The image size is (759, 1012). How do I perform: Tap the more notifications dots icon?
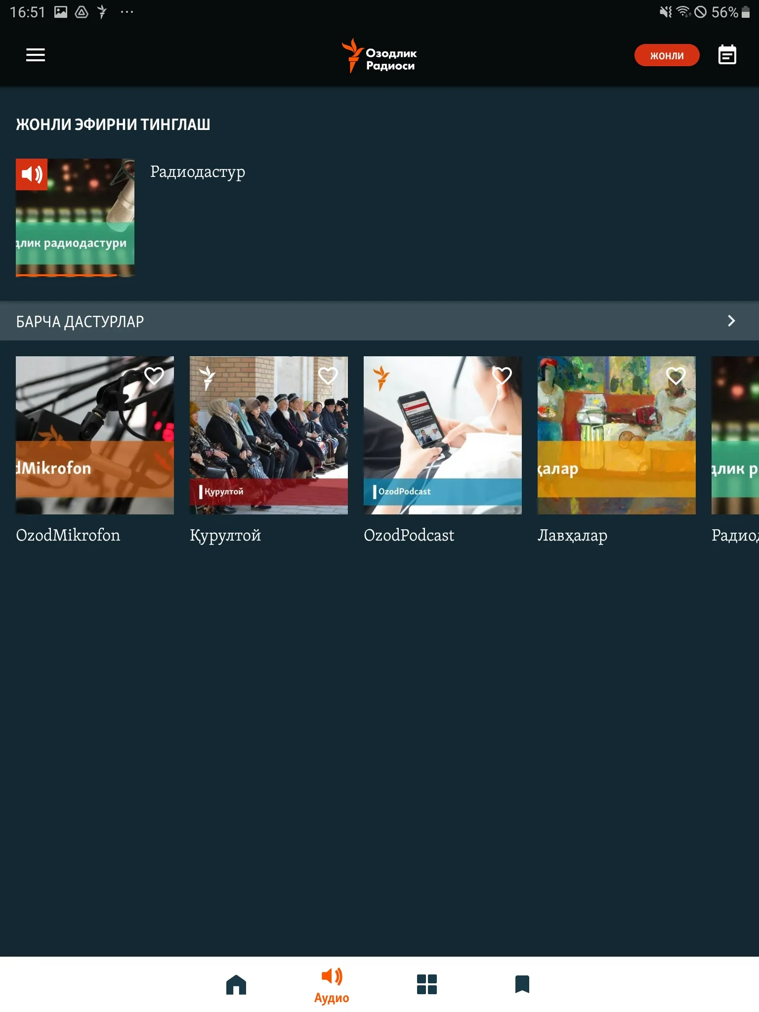127,12
